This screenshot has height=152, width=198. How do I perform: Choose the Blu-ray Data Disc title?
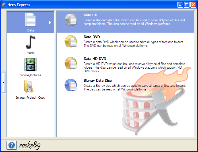click(98, 81)
